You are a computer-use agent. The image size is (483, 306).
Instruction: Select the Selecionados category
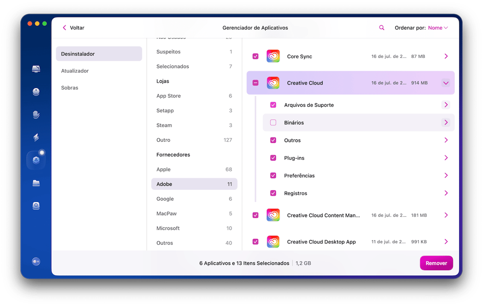pyautogui.click(x=194, y=66)
